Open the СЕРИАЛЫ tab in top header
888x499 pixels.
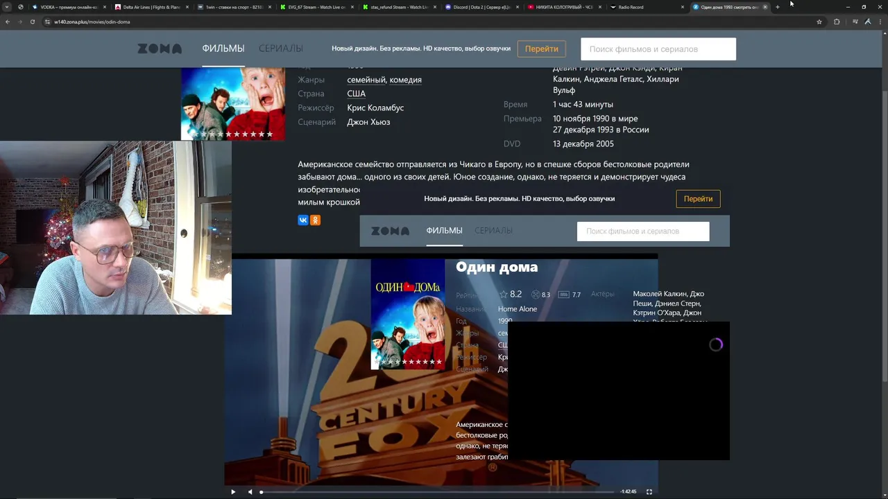pos(281,49)
